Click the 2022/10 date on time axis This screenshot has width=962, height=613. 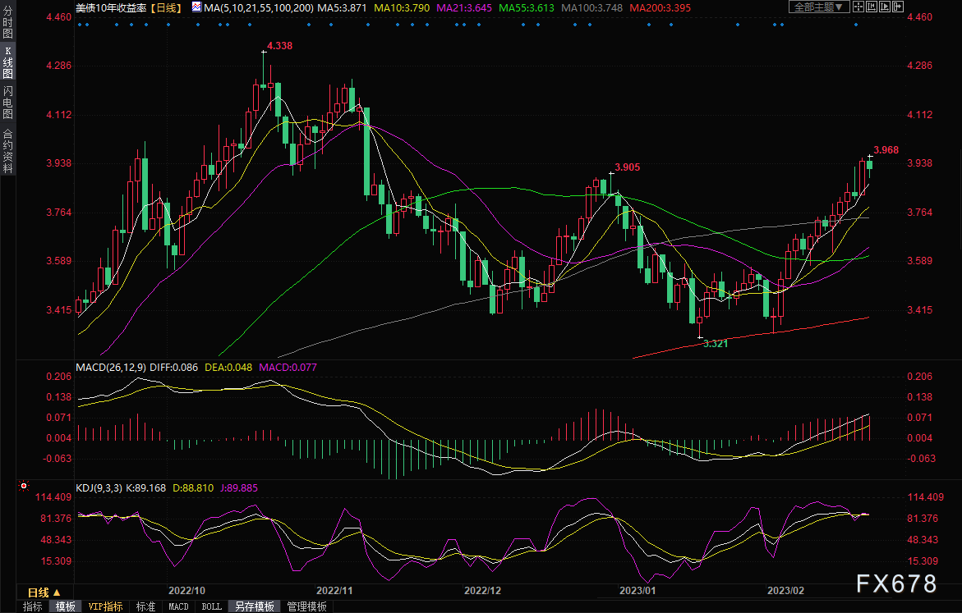[x=186, y=590]
